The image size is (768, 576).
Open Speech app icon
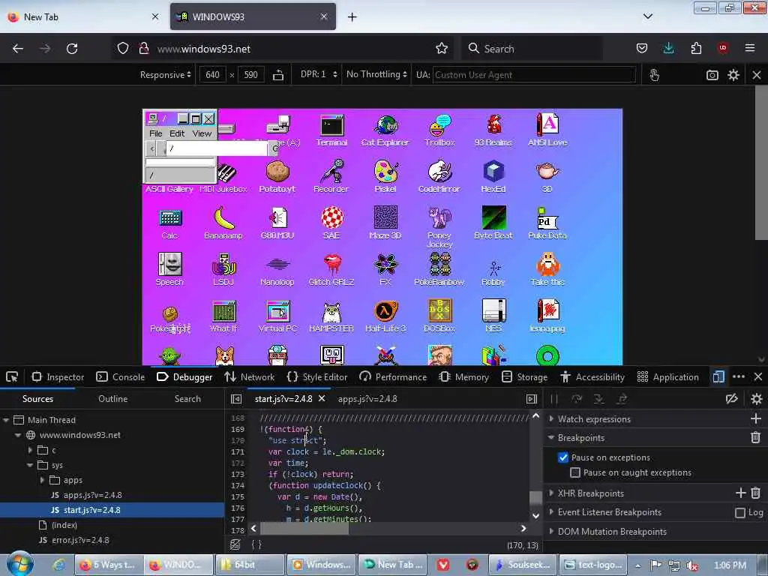(x=169, y=270)
